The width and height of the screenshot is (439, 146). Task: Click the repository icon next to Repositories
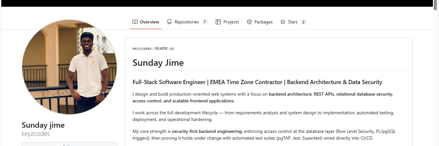pos(169,22)
